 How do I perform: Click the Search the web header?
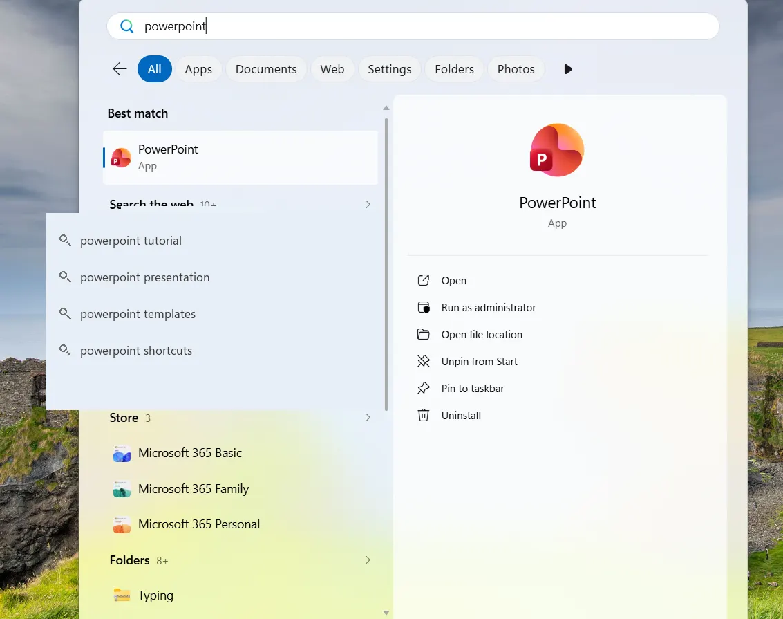(151, 204)
